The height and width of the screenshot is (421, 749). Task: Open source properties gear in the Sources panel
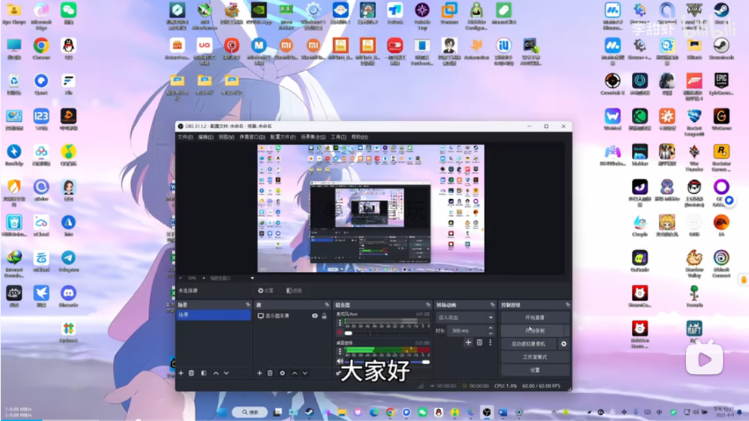(x=282, y=373)
